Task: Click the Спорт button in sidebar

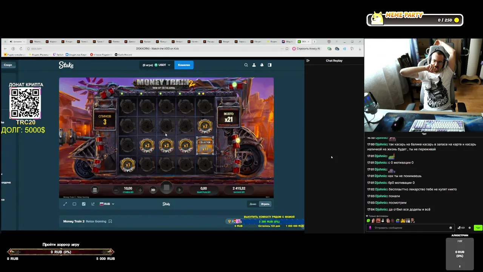Action: pos(8,65)
